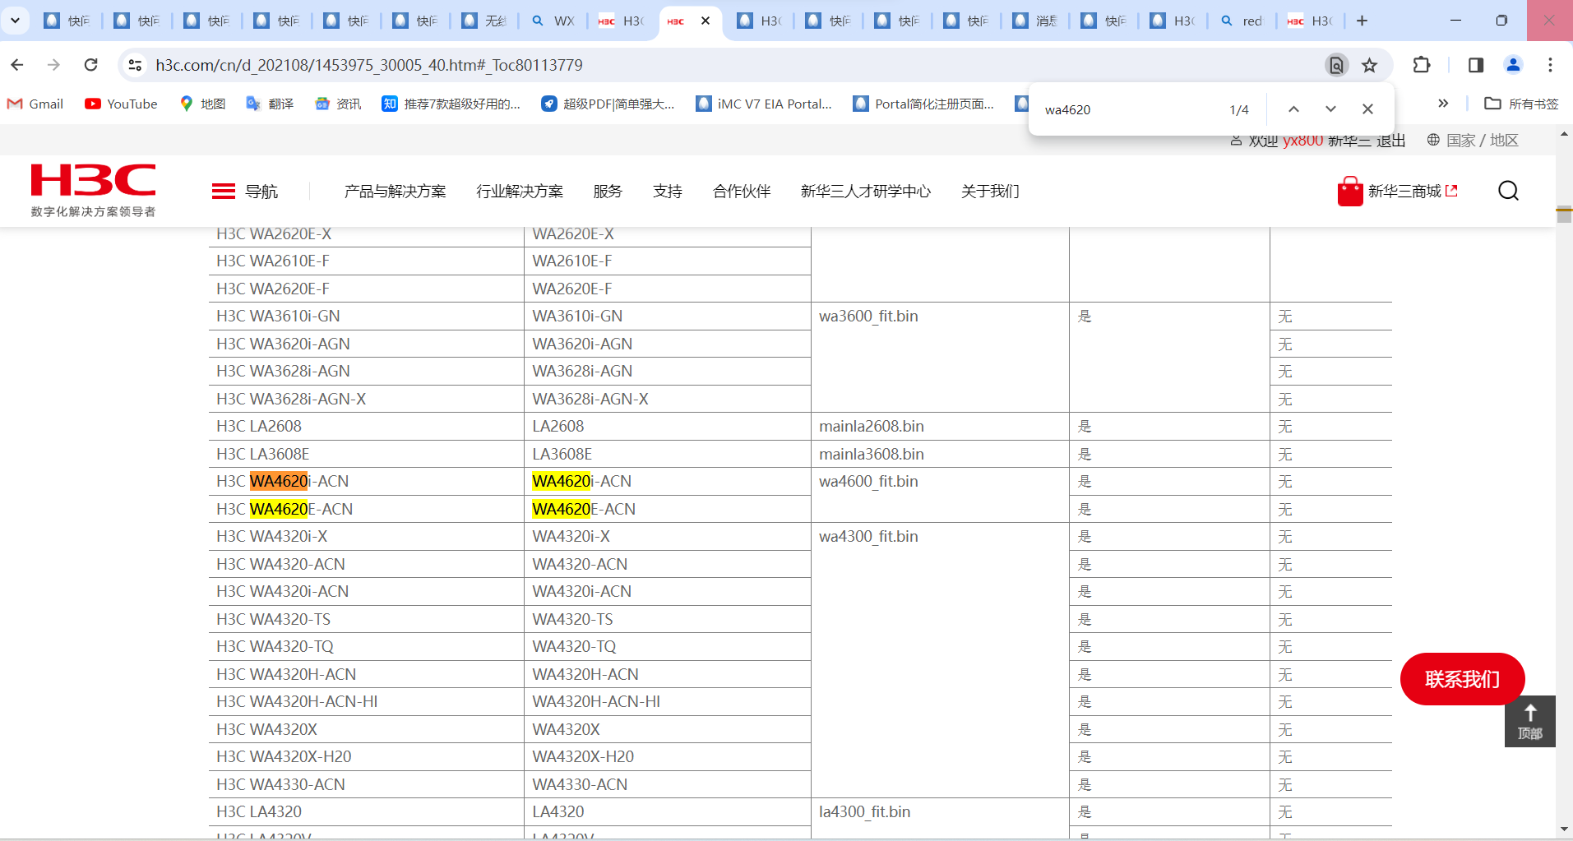Open the 所有书签 all bookmarks folder
The width and height of the screenshot is (1573, 841).
pyautogui.click(x=1522, y=104)
